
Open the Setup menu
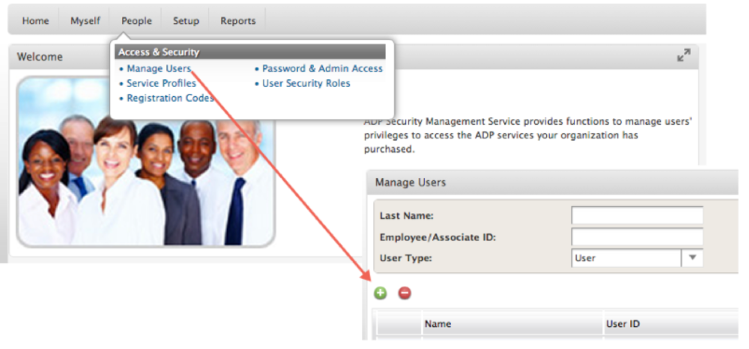[x=186, y=20]
